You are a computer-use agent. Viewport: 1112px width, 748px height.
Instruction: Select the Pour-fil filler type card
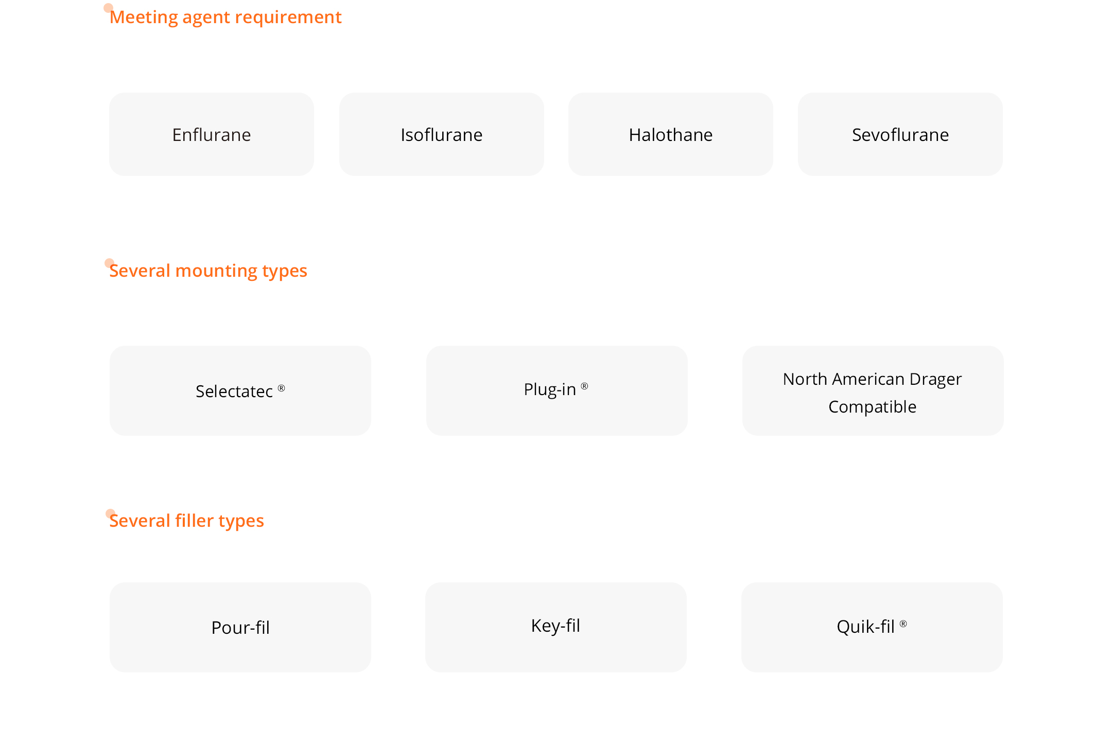[240, 627]
